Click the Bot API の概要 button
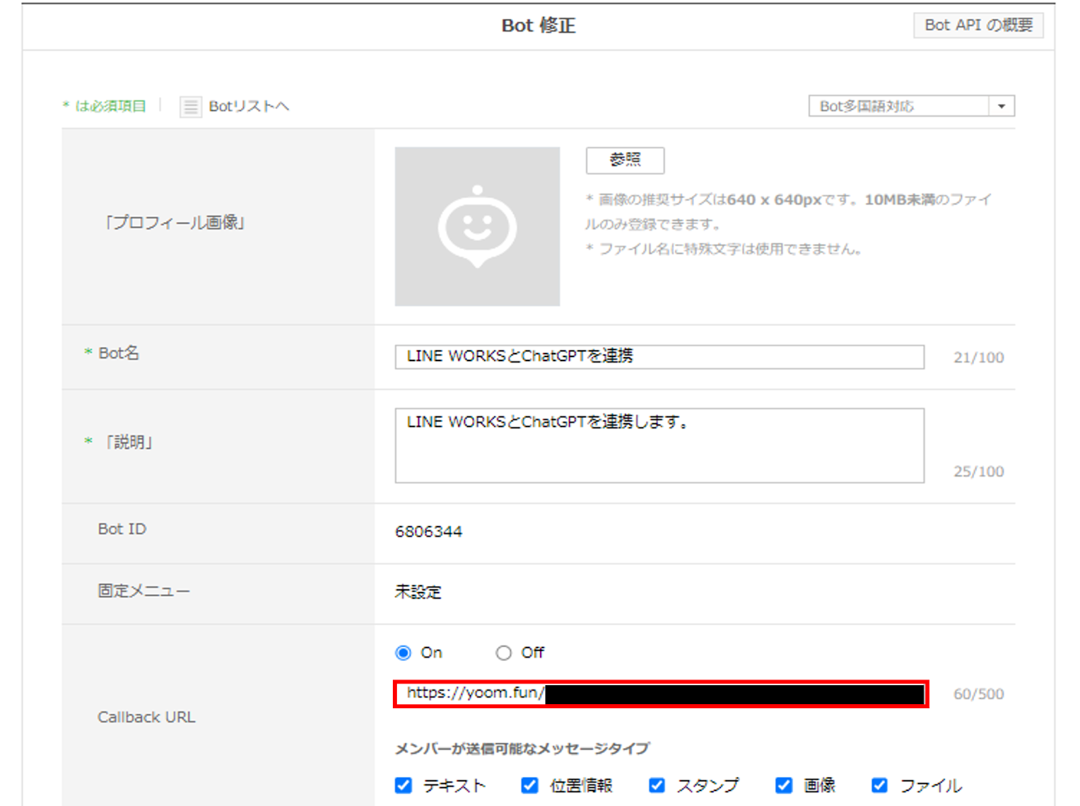Viewport: 1080px width, 806px height. (978, 26)
